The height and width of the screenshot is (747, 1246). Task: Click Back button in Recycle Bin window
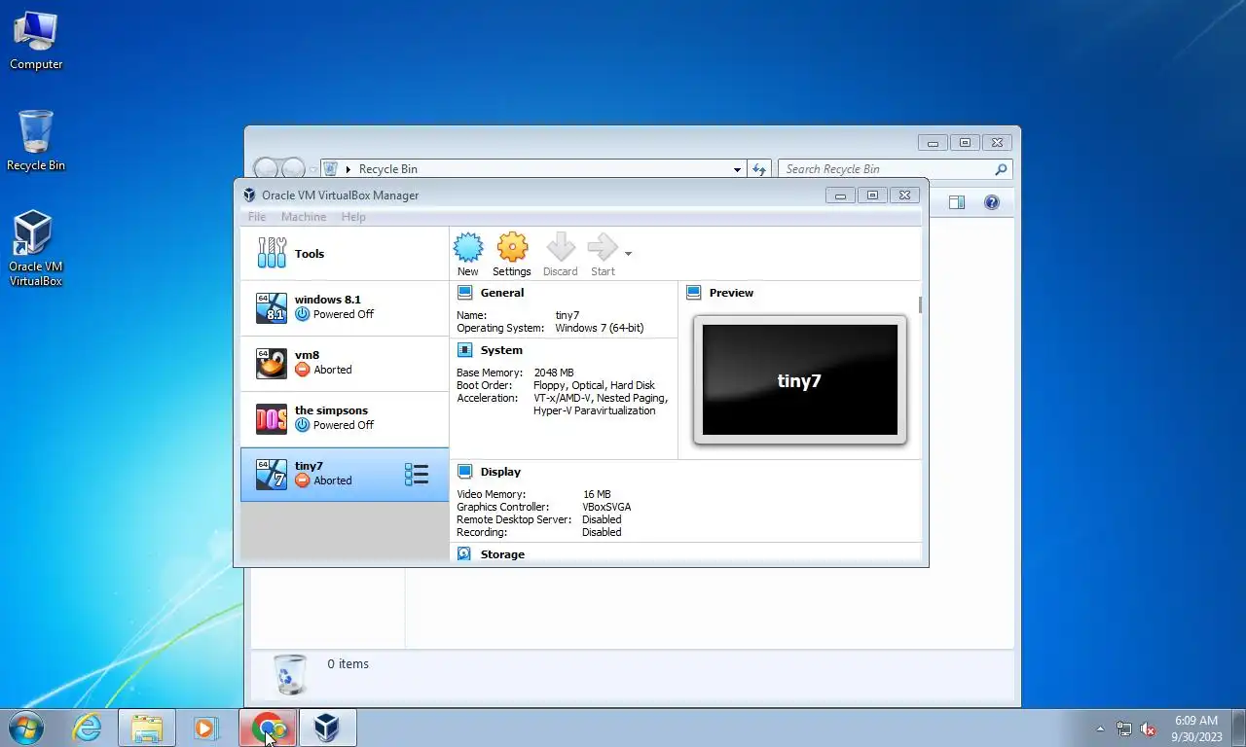coord(266,170)
